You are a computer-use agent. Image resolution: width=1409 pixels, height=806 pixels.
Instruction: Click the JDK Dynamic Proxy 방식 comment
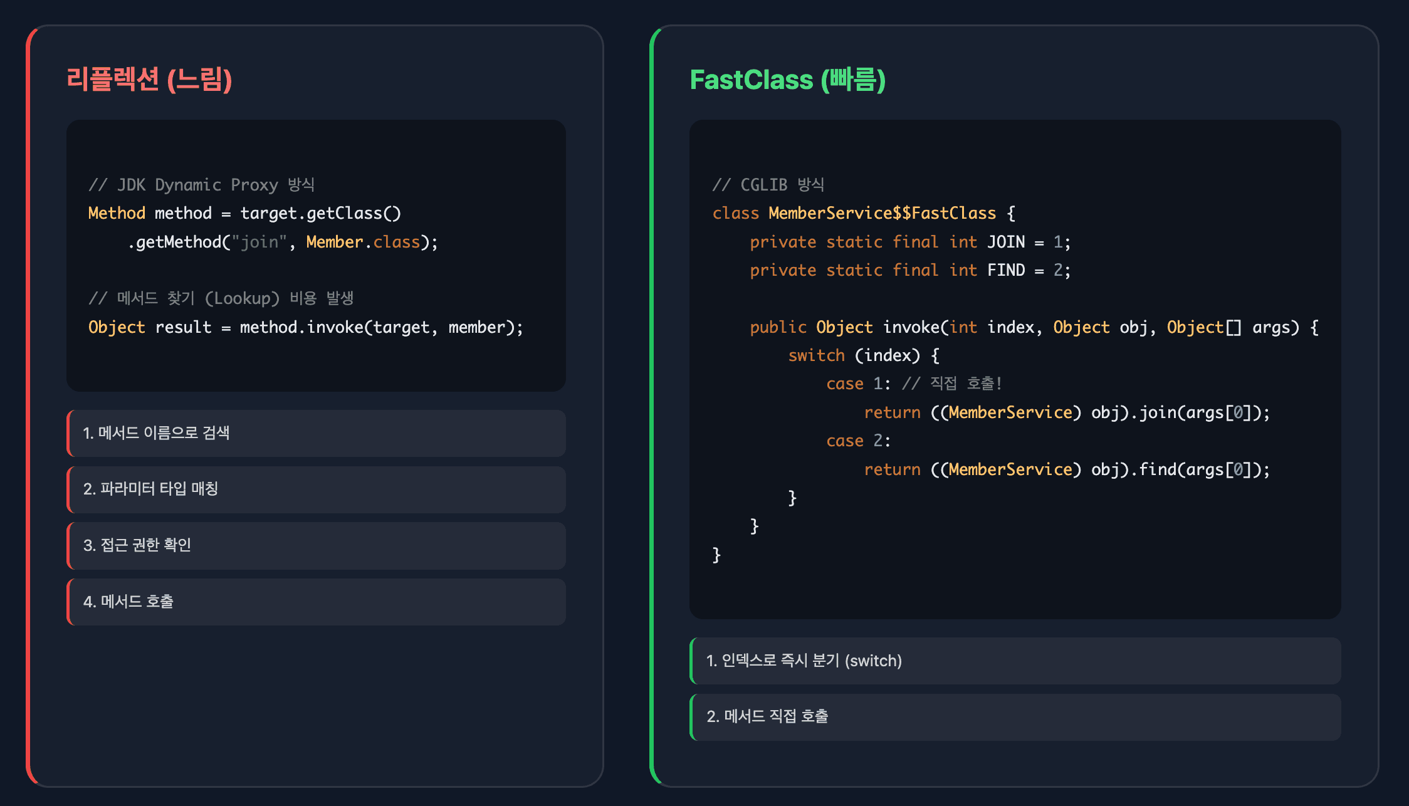click(x=201, y=185)
